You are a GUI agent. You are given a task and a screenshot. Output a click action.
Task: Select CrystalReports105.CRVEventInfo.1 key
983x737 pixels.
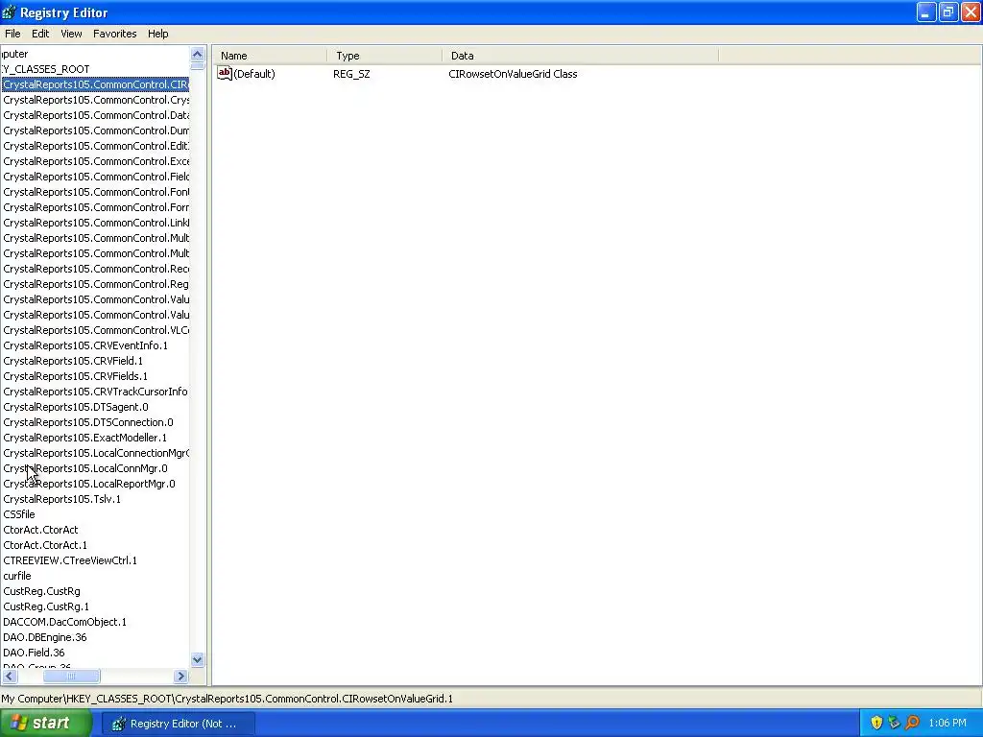(85, 345)
